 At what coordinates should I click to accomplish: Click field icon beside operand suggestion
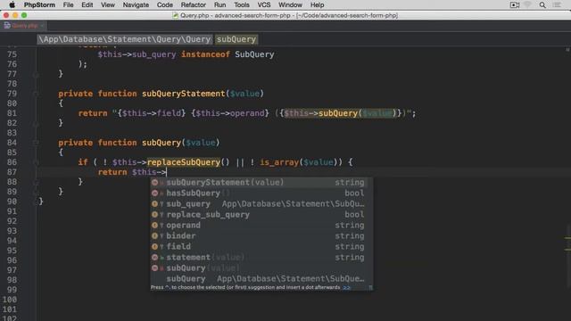pyautogui.click(x=154, y=226)
